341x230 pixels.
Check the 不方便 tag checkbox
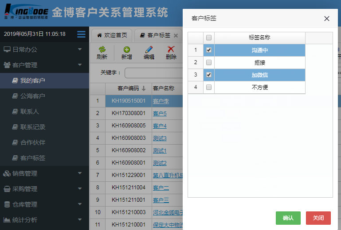209,88
